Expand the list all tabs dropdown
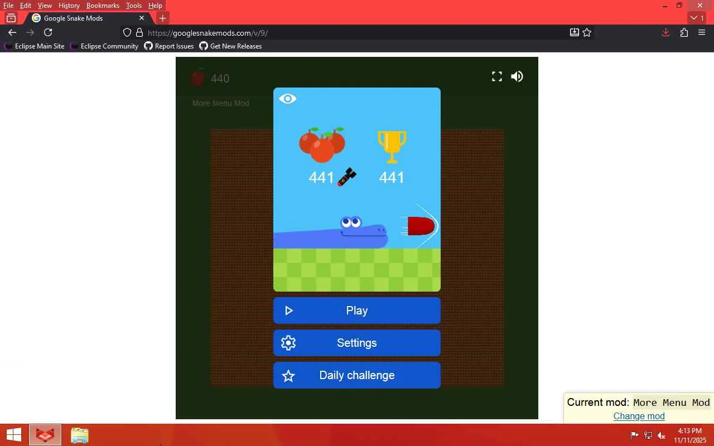714x446 pixels. (697, 18)
